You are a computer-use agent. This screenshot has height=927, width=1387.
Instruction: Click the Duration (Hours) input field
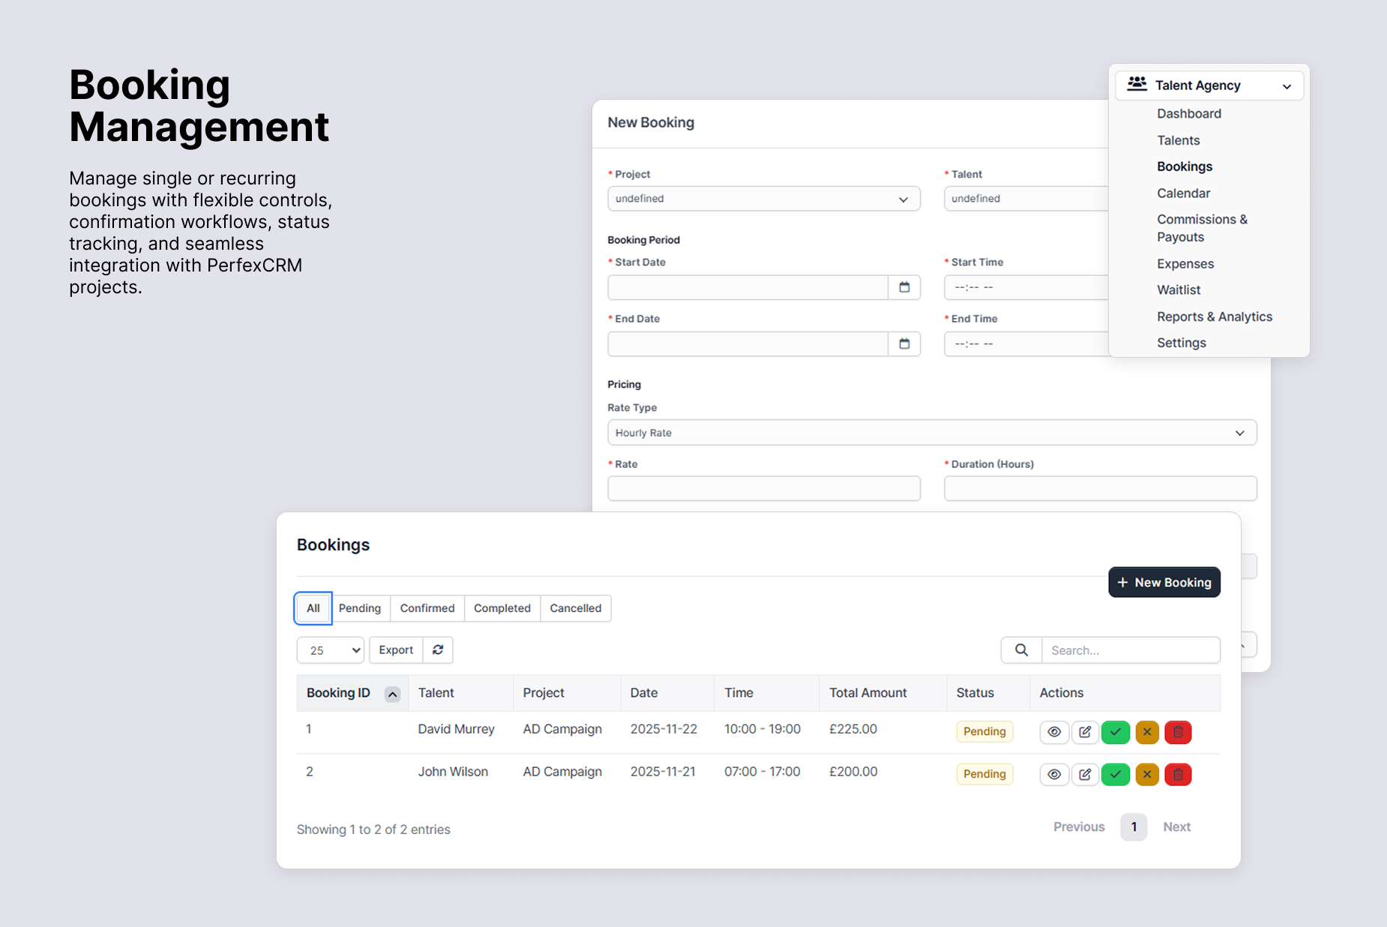click(1100, 488)
